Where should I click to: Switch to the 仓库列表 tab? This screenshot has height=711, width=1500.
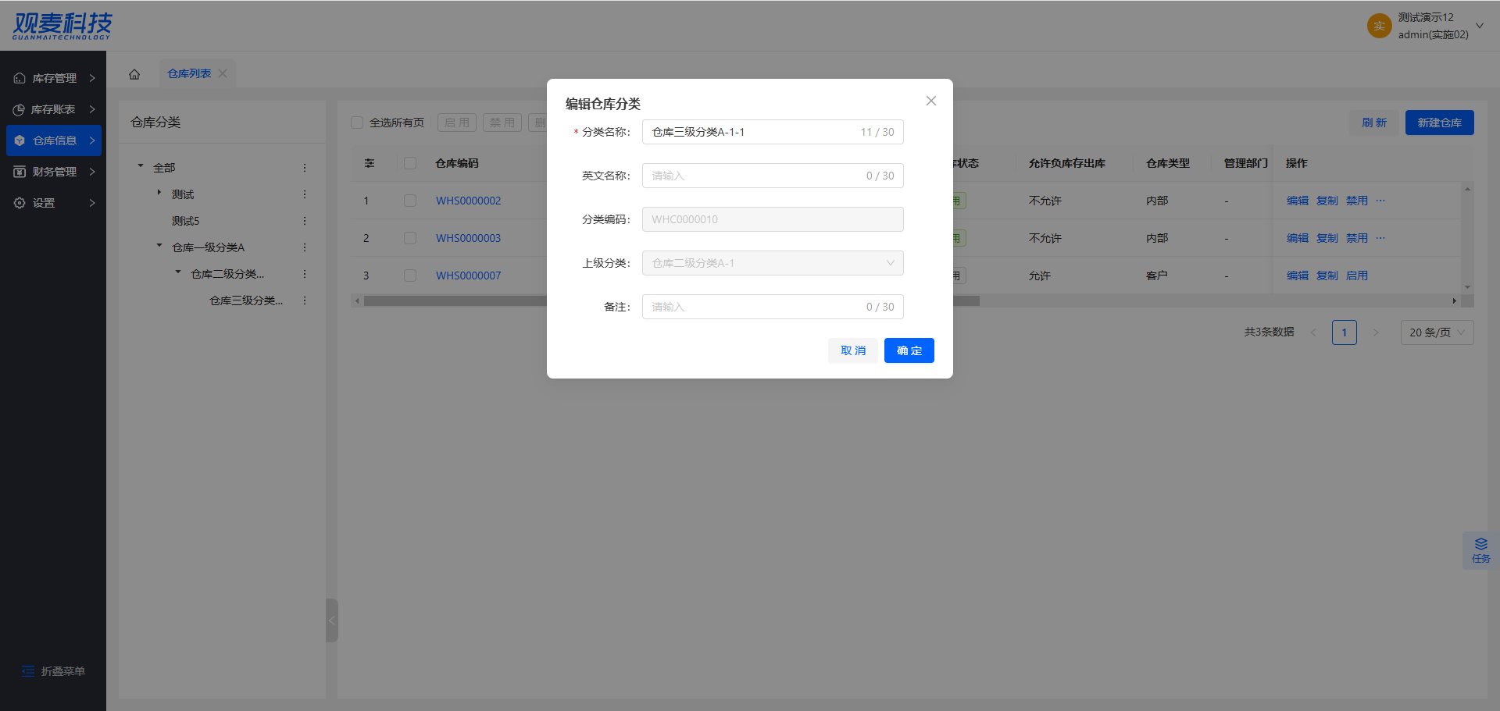(189, 73)
